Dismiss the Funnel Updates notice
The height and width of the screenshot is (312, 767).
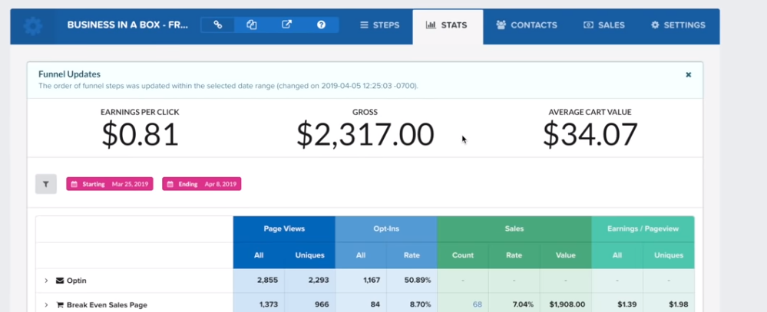(688, 74)
